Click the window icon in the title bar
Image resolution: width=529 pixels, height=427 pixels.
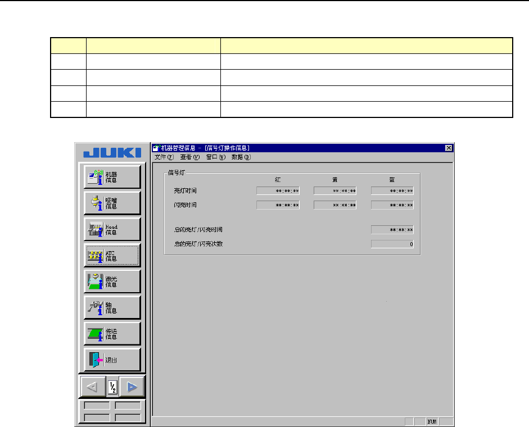click(156, 148)
